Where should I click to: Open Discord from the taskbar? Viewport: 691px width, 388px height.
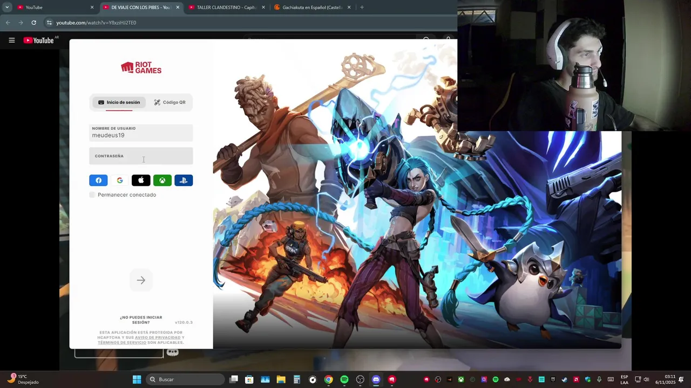376,379
